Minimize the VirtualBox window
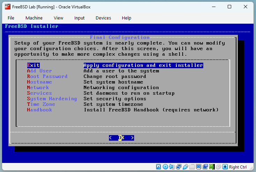The height and width of the screenshot is (172, 256). tap(214, 7)
